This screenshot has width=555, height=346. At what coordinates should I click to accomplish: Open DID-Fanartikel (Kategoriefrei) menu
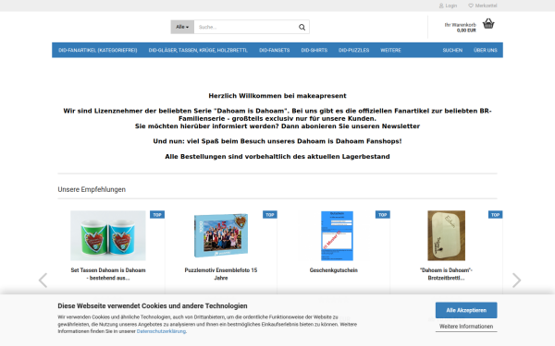pos(98,50)
